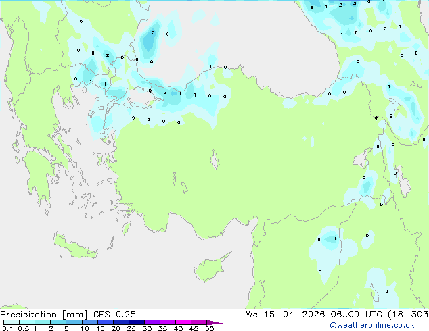The width and height of the screenshot is (429, 331).
Task: Open the weatheronline.co.uk copyright link
Action: click(x=371, y=325)
